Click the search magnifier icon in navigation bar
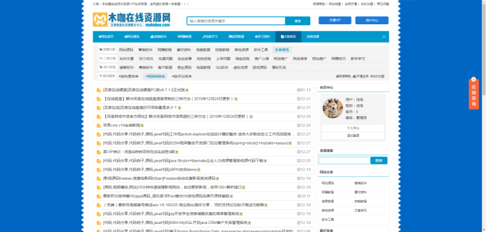The width and height of the screenshot is (486, 232). click(x=384, y=37)
